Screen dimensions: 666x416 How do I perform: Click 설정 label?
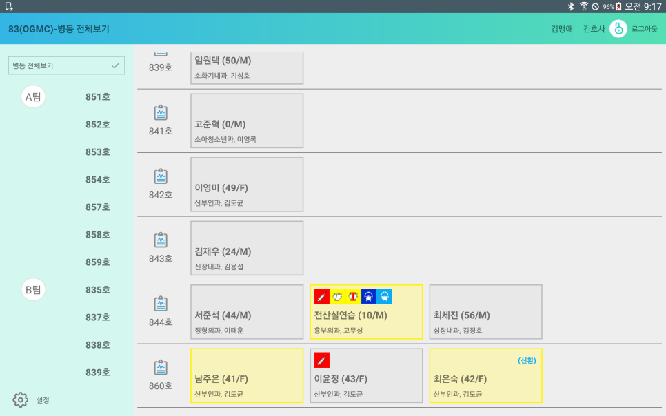coord(43,400)
